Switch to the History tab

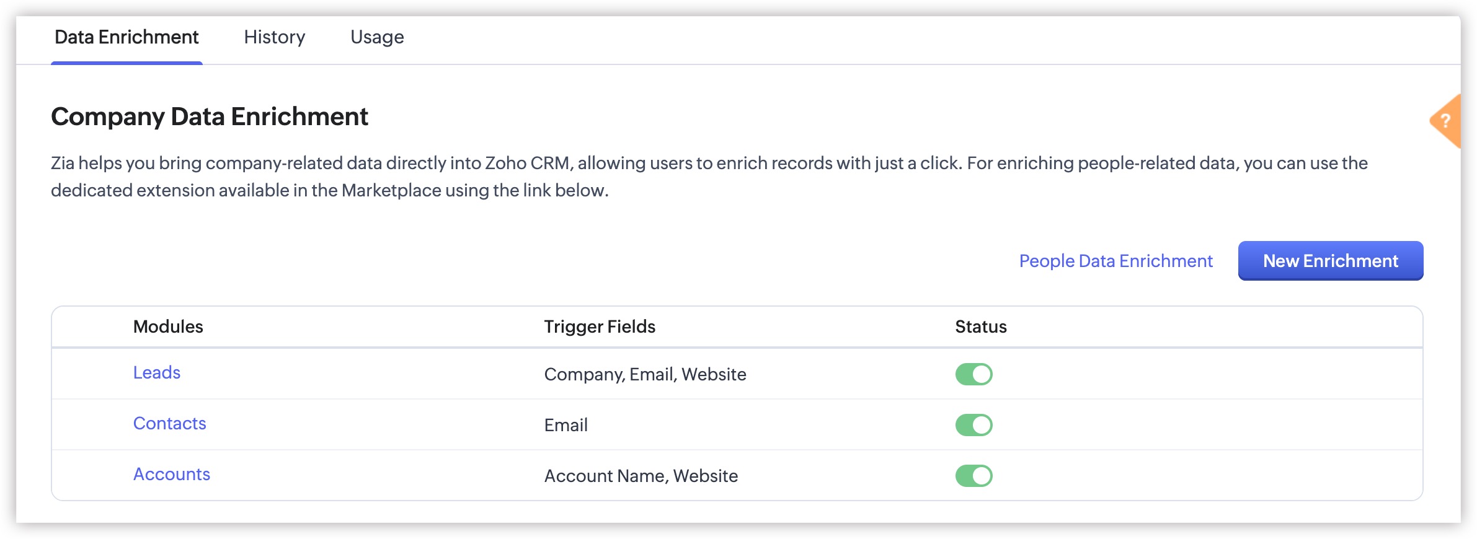pos(274,37)
